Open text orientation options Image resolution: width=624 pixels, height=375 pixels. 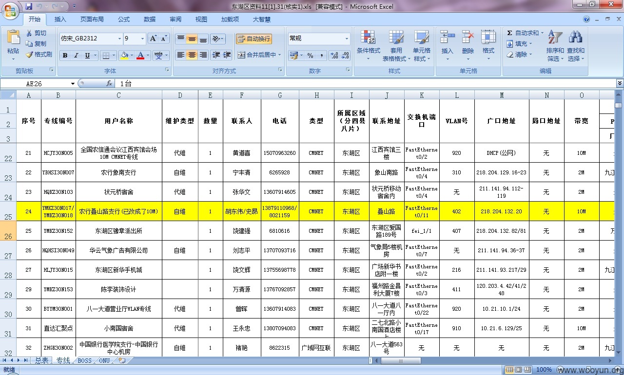click(x=218, y=39)
